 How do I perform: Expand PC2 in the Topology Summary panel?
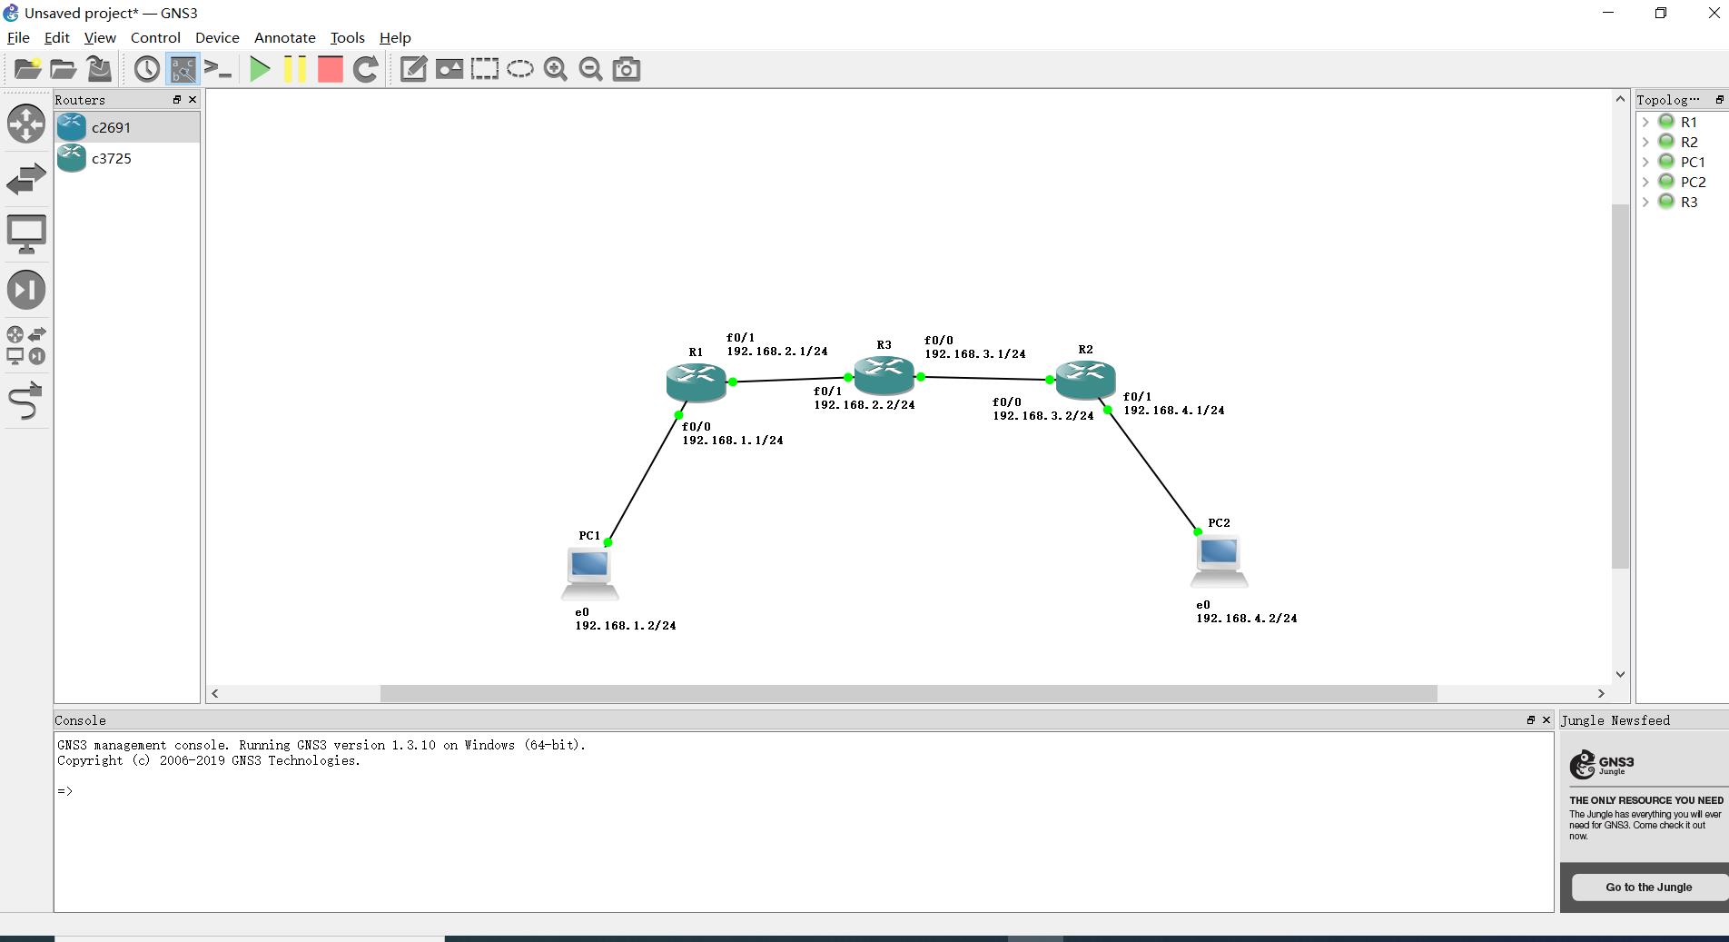click(x=1646, y=182)
